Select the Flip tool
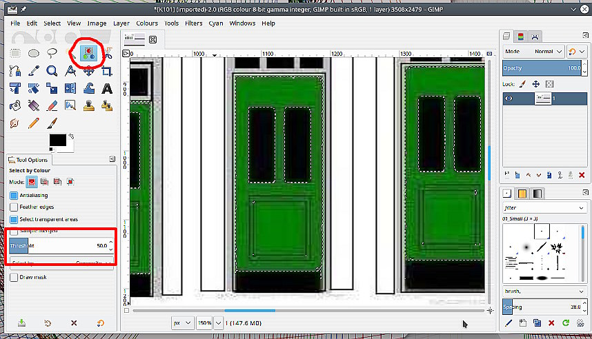This screenshot has height=339, width=592. pyautogui.click(x=70, y=88)
